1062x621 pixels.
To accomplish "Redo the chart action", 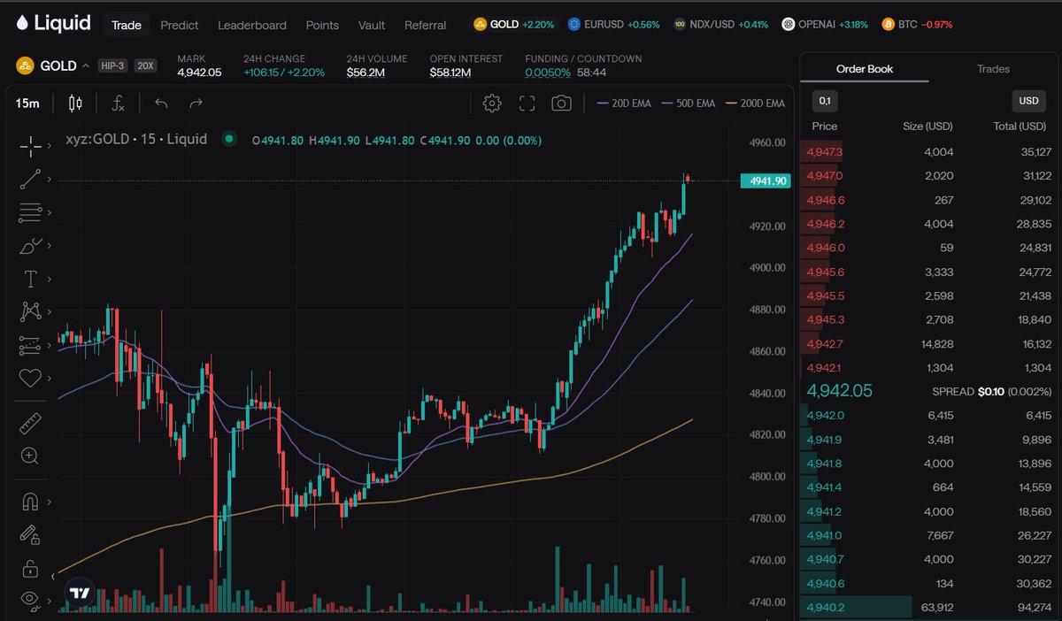I will point(196,103).
